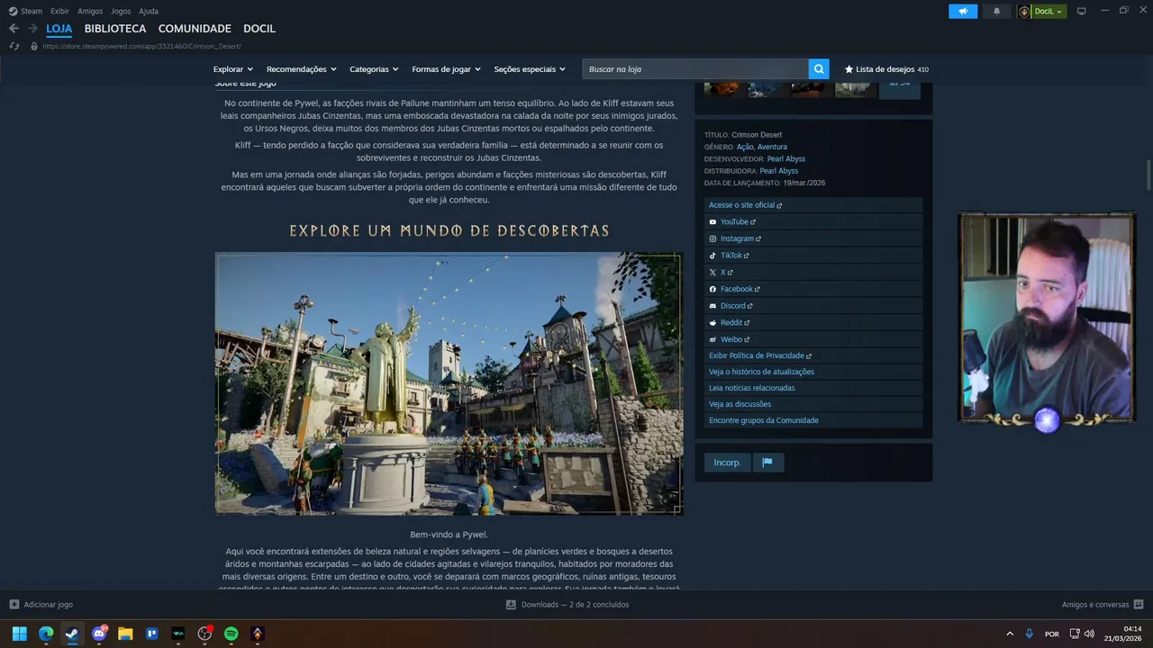
Task: Open File Explorer from the taskbar
Action: tap(125, 634)
